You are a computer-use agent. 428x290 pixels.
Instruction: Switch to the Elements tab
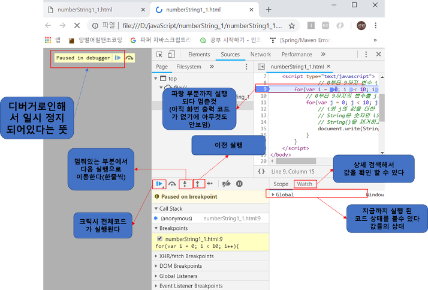click(x=199, y=55)
